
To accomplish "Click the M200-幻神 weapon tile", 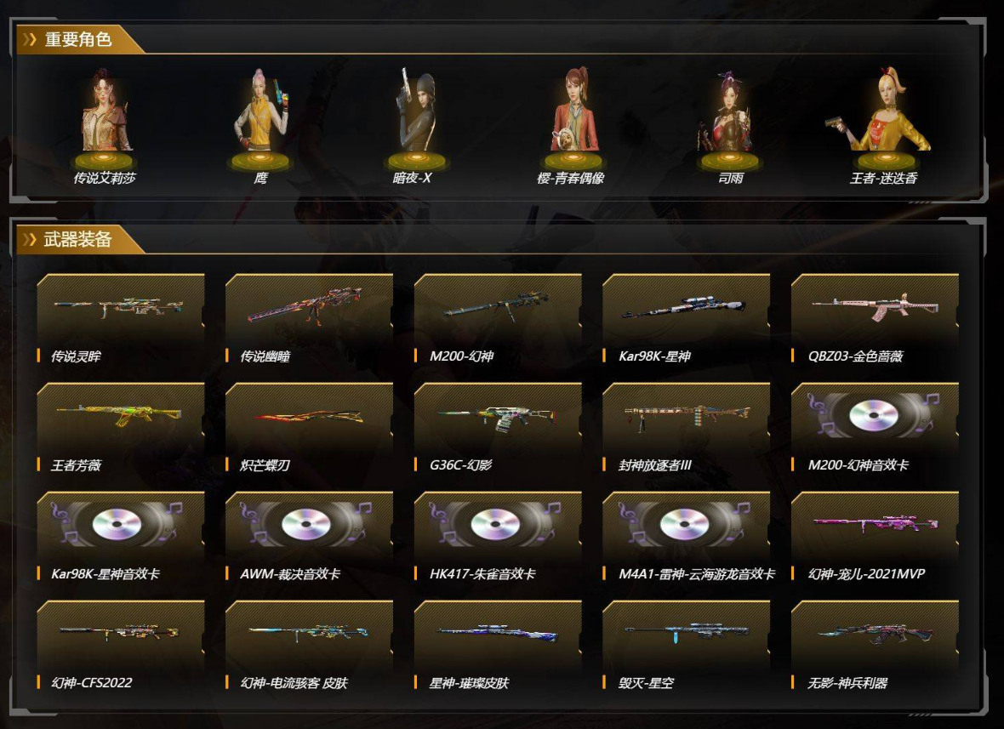I will [x=498, y=320].
